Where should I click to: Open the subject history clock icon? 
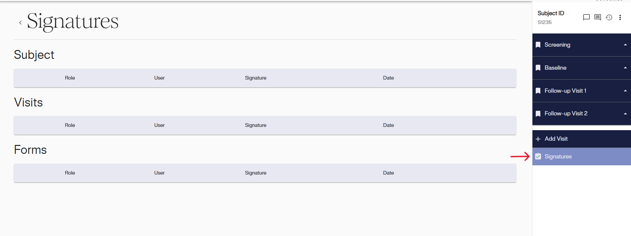(609, 17)
